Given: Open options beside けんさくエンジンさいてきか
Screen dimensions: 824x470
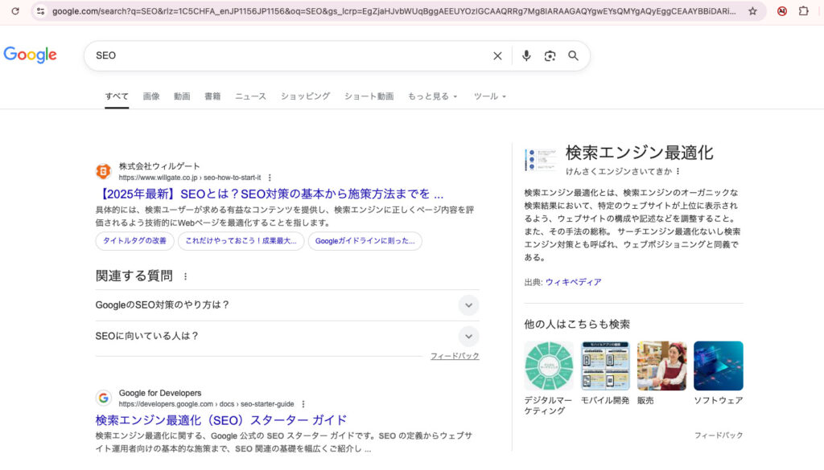Looking at the screenshot, I should [x=678, y=171].
